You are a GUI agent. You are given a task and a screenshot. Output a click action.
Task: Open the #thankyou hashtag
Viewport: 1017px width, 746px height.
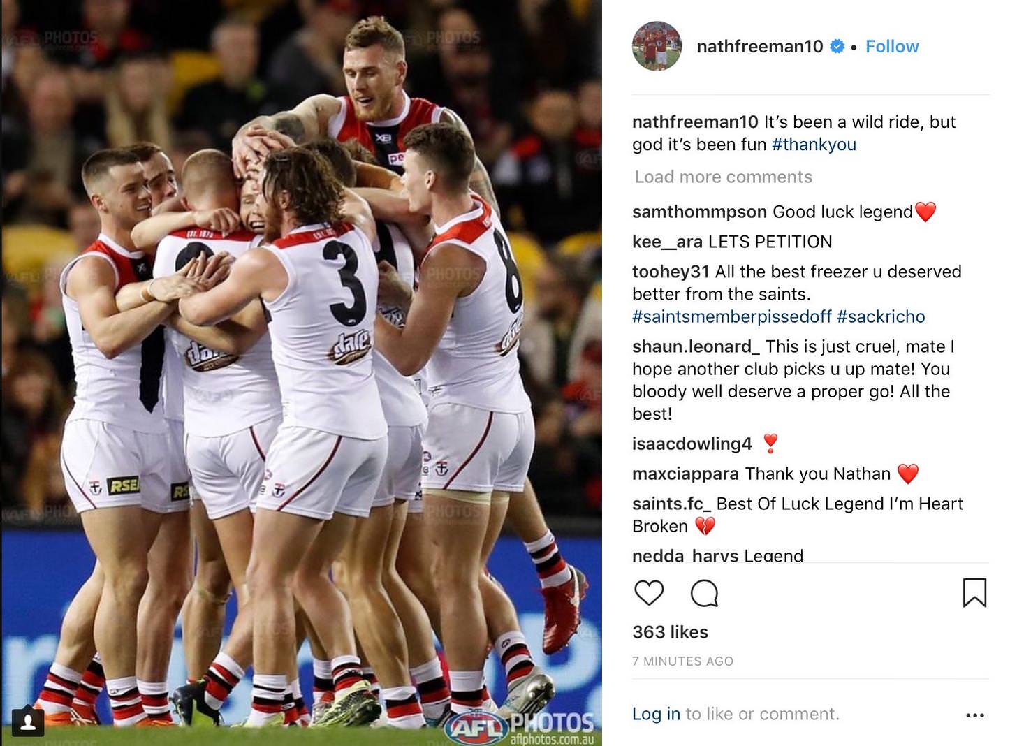pyautogui.click(x=814, y=145)
